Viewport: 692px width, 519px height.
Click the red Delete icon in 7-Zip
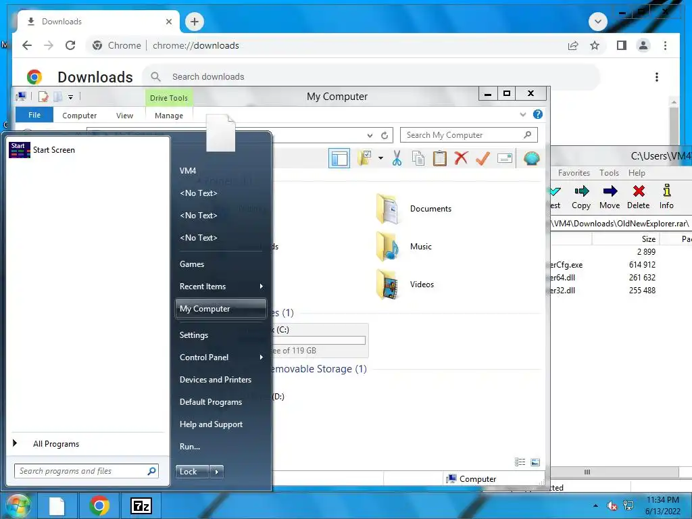click(x=638, y=197)
